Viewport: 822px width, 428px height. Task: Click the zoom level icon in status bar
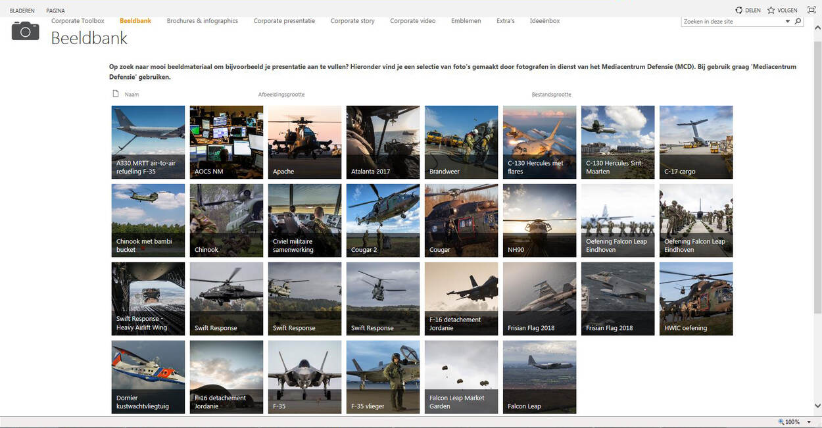tap(781, 422)
